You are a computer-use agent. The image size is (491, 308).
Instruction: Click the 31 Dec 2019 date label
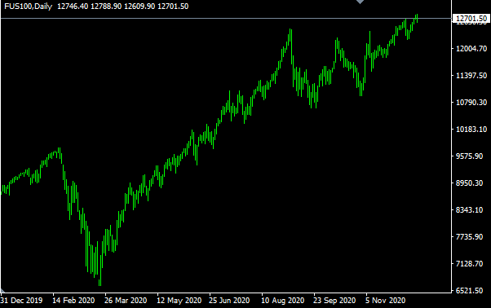click(21, 301)
